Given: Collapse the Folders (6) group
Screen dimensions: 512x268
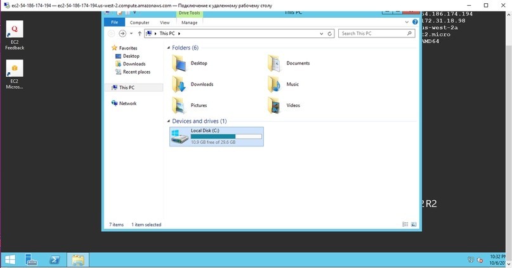Looking at the screenshot, I should click(169, 48).
